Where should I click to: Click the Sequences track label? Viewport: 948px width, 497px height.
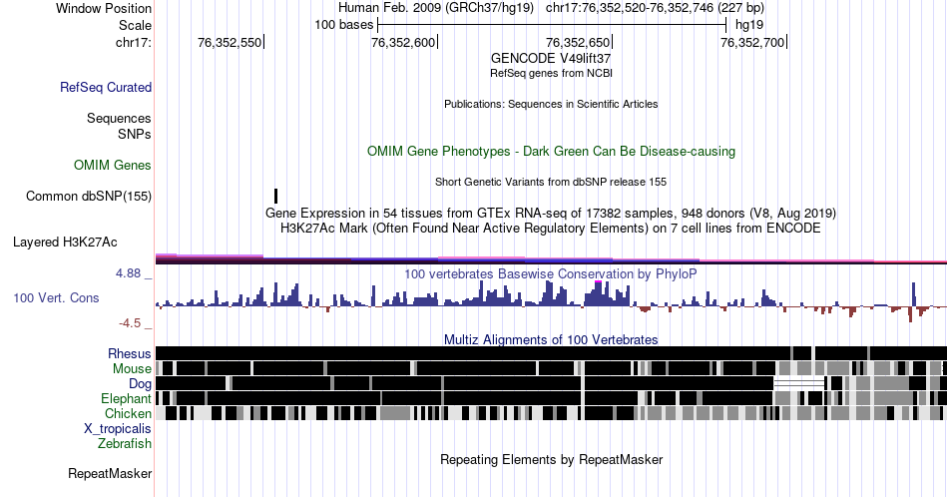(119, 118)
